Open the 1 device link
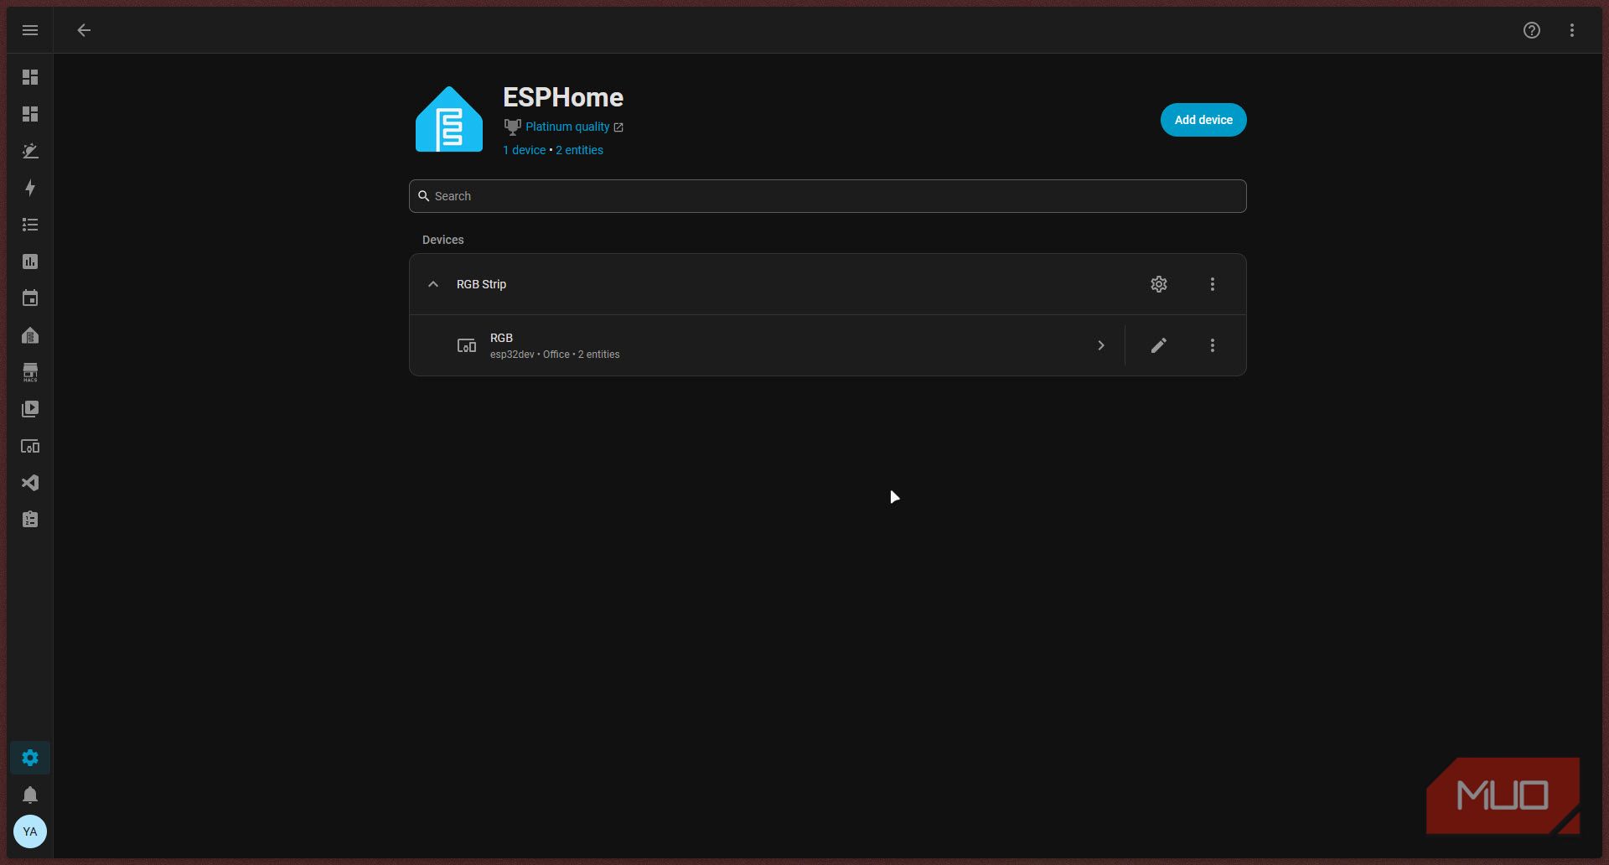Viewport: 1609px width, 865px height. pos(524,150)
